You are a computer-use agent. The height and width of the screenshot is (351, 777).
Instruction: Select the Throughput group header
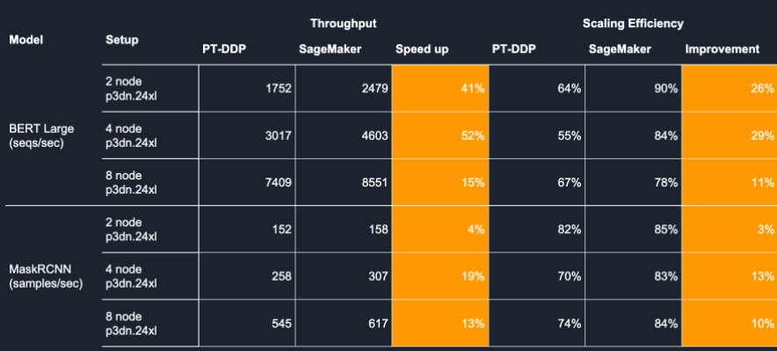[344, 23]
